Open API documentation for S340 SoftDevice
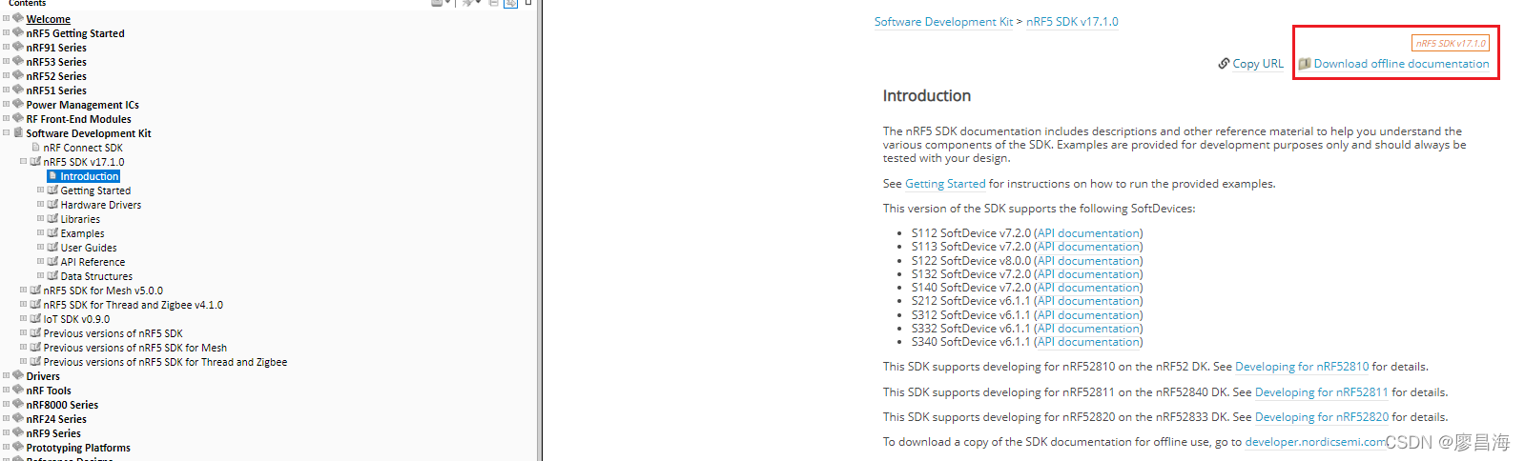The height and width of the screenshot is (461, 1525). [1088, 342]
